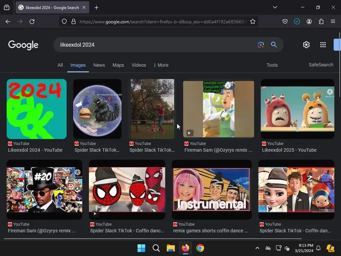Open Firefox account menu
The height and width of the screenshot is (256, 341).
309,22
